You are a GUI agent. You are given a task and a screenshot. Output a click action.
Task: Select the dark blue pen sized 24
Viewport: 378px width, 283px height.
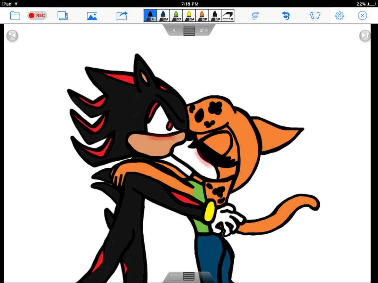(x=163, y=15)
